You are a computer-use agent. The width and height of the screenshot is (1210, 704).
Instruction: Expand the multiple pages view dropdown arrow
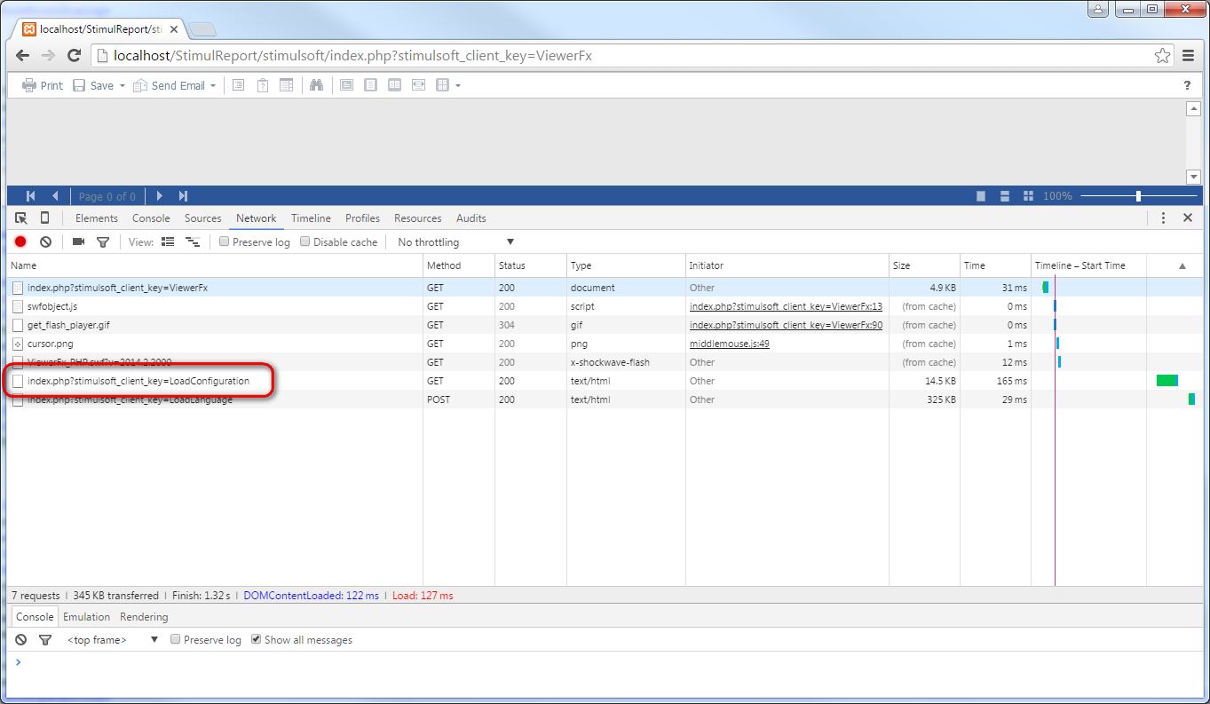point(458,86)
